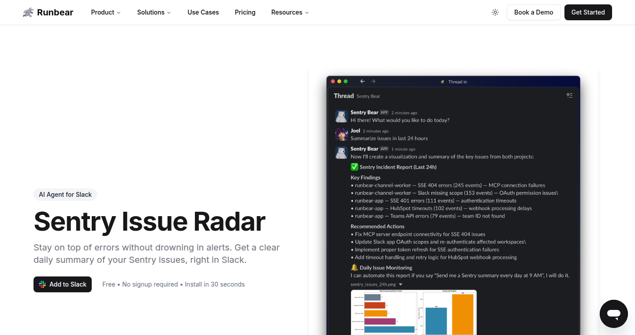Click Sentry Bear avatar on first message

341,116
